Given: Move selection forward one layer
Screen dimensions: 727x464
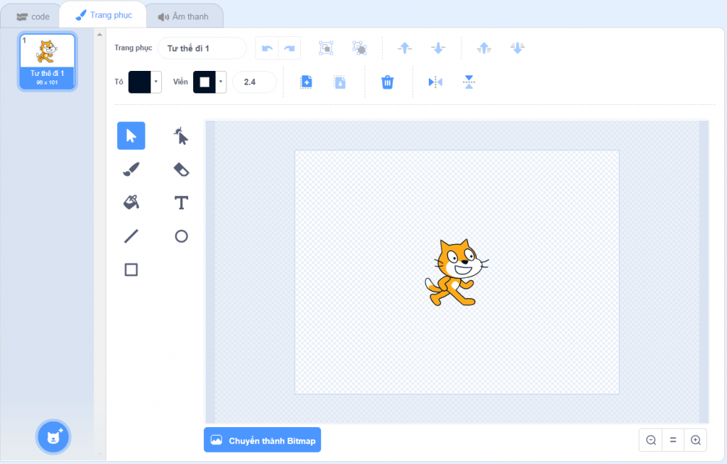Looking at the screenshot, I should (405, 48).
